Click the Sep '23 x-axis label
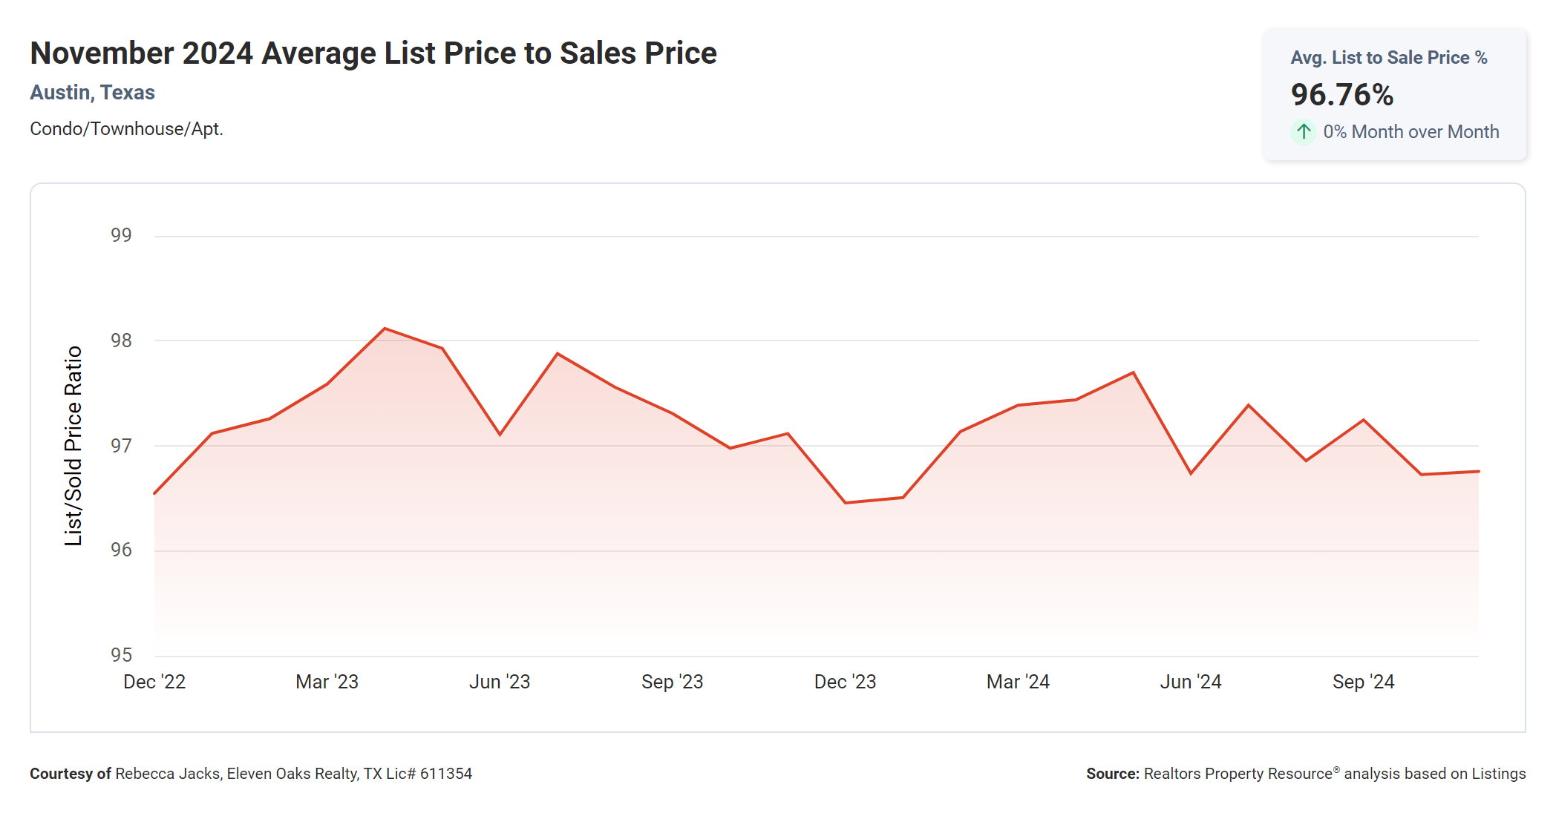The width and height of the screenshot is (1556, 816). (x=672, y=682)
